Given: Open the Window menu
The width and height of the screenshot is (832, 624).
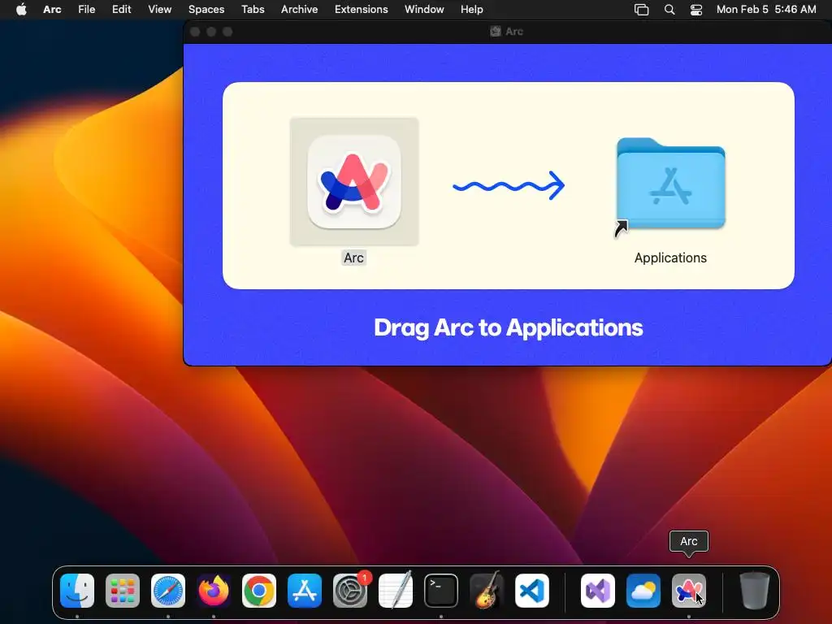Looking at the screenshot, I should [424, 10].
